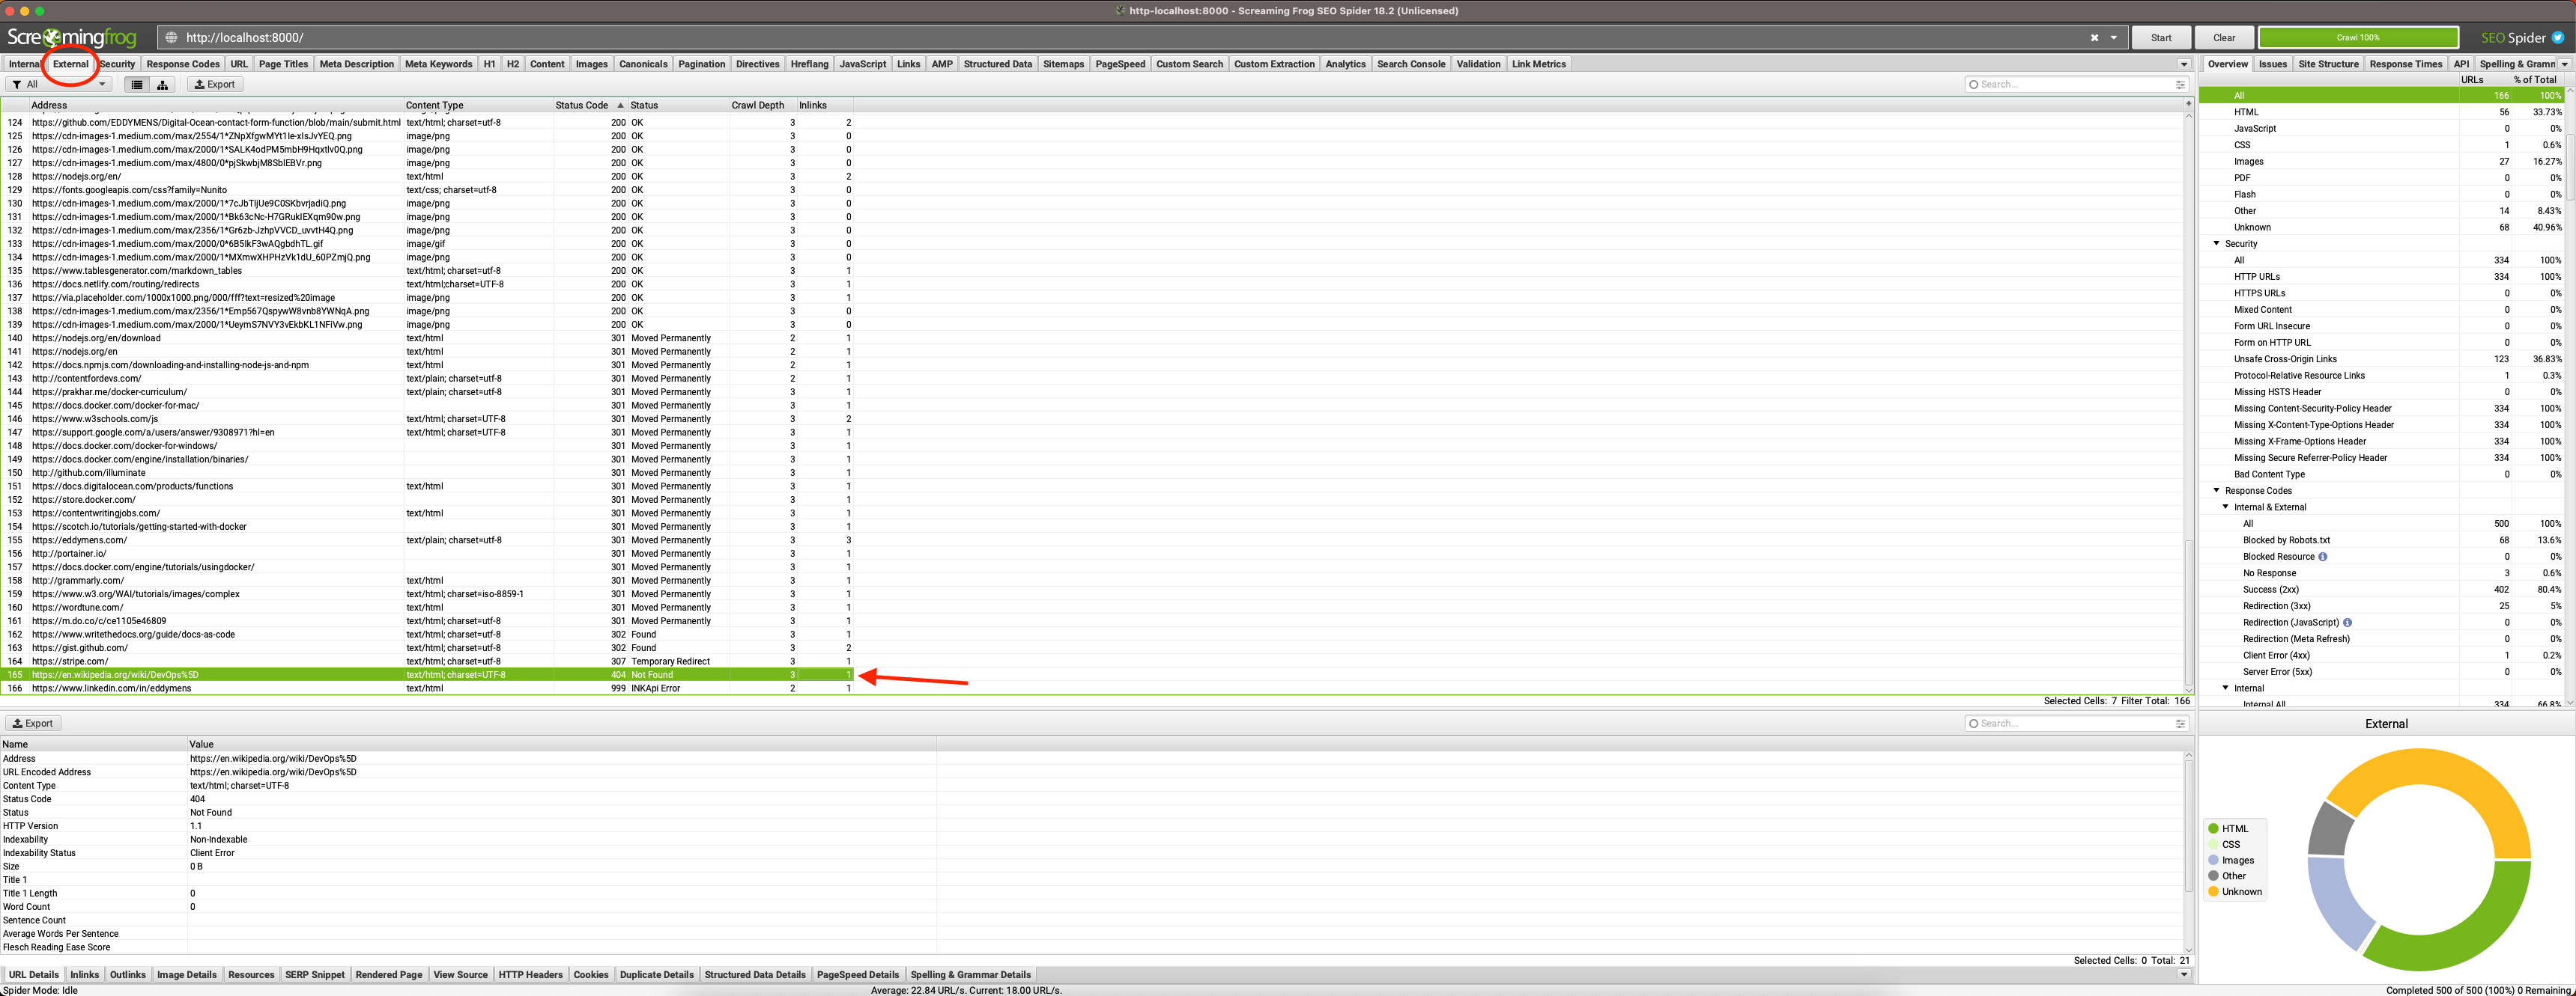Click the globe icon beside the URL field

tap(171, 38)
